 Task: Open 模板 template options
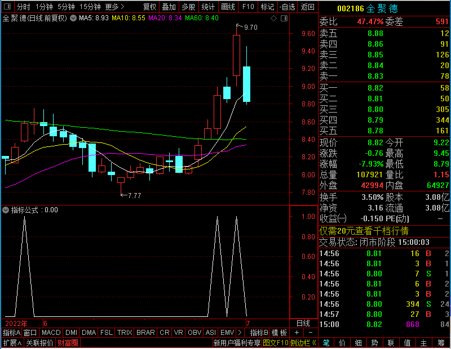coord(279,333)
